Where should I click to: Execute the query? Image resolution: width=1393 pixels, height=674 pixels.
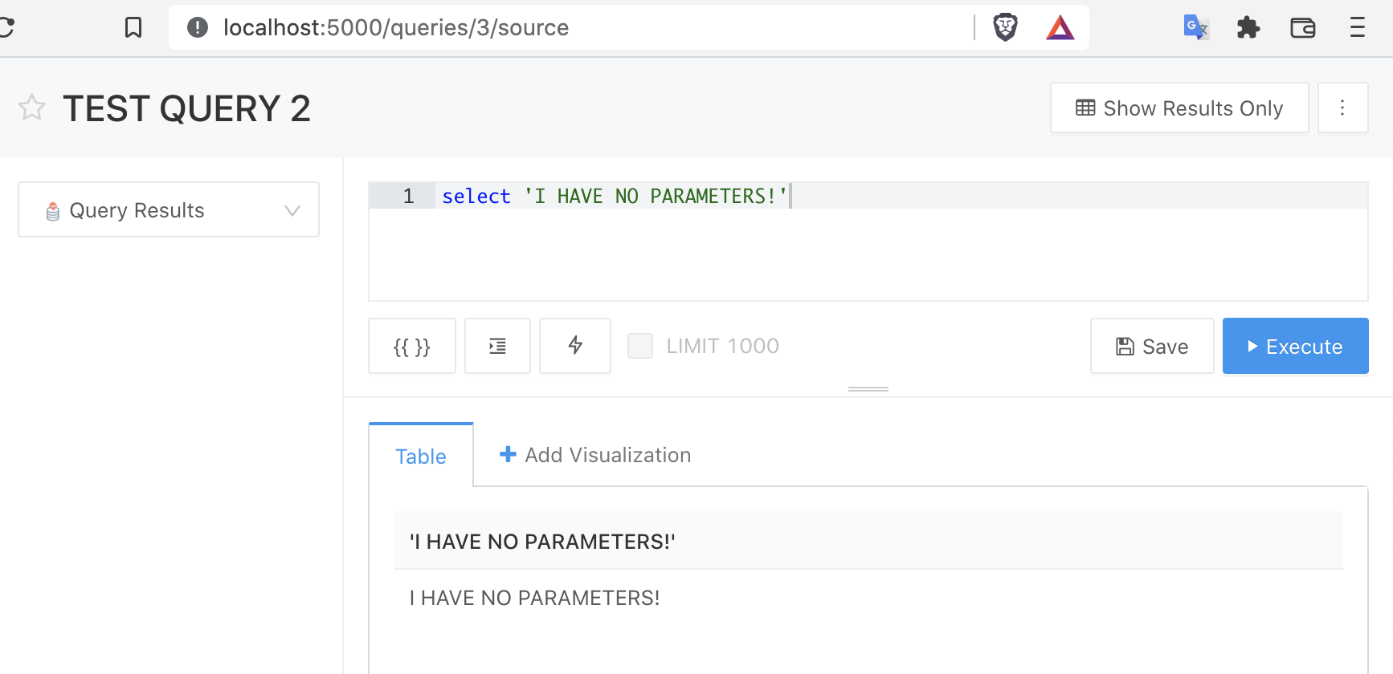pyautogui.click(x=1295, y=346)
